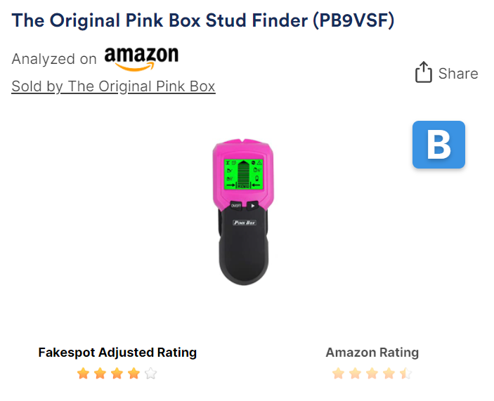Viewport: 494px width, 401px height.
Task: Click the Pink Box Stud Finder title heading
Action: pos(203,21)
